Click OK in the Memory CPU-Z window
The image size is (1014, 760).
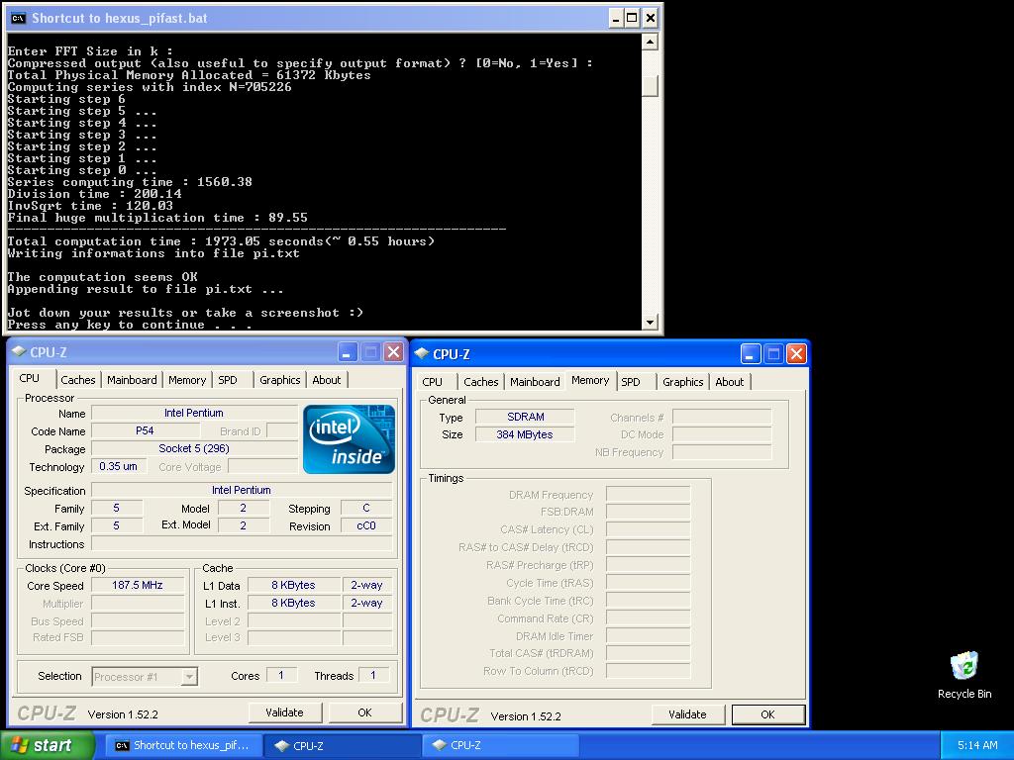[x=767, y=714]
